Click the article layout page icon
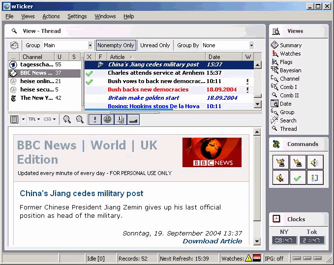Image resolution: width=334 pixels, height=265 pixels. point(14,119)
